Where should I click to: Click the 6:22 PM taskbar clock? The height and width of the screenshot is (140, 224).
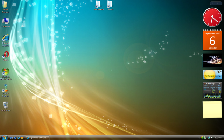tap(218, 138)
